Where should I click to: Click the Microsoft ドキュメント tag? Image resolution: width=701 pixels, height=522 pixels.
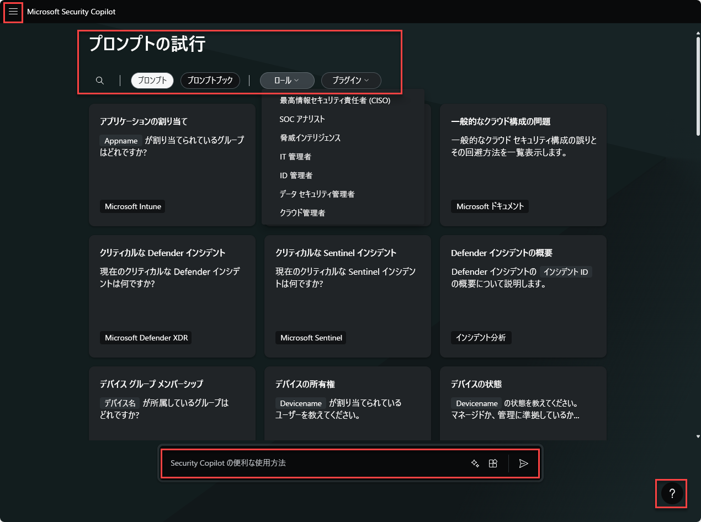pyautogui.click(x=490, y=206)
